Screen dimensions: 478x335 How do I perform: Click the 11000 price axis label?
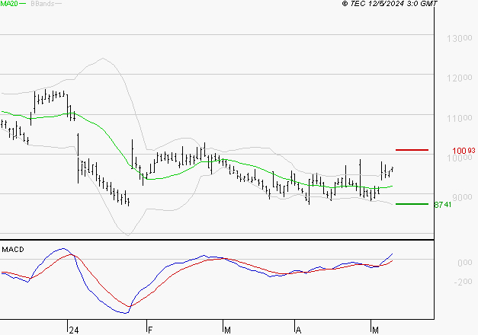click(x=460, y=118)
